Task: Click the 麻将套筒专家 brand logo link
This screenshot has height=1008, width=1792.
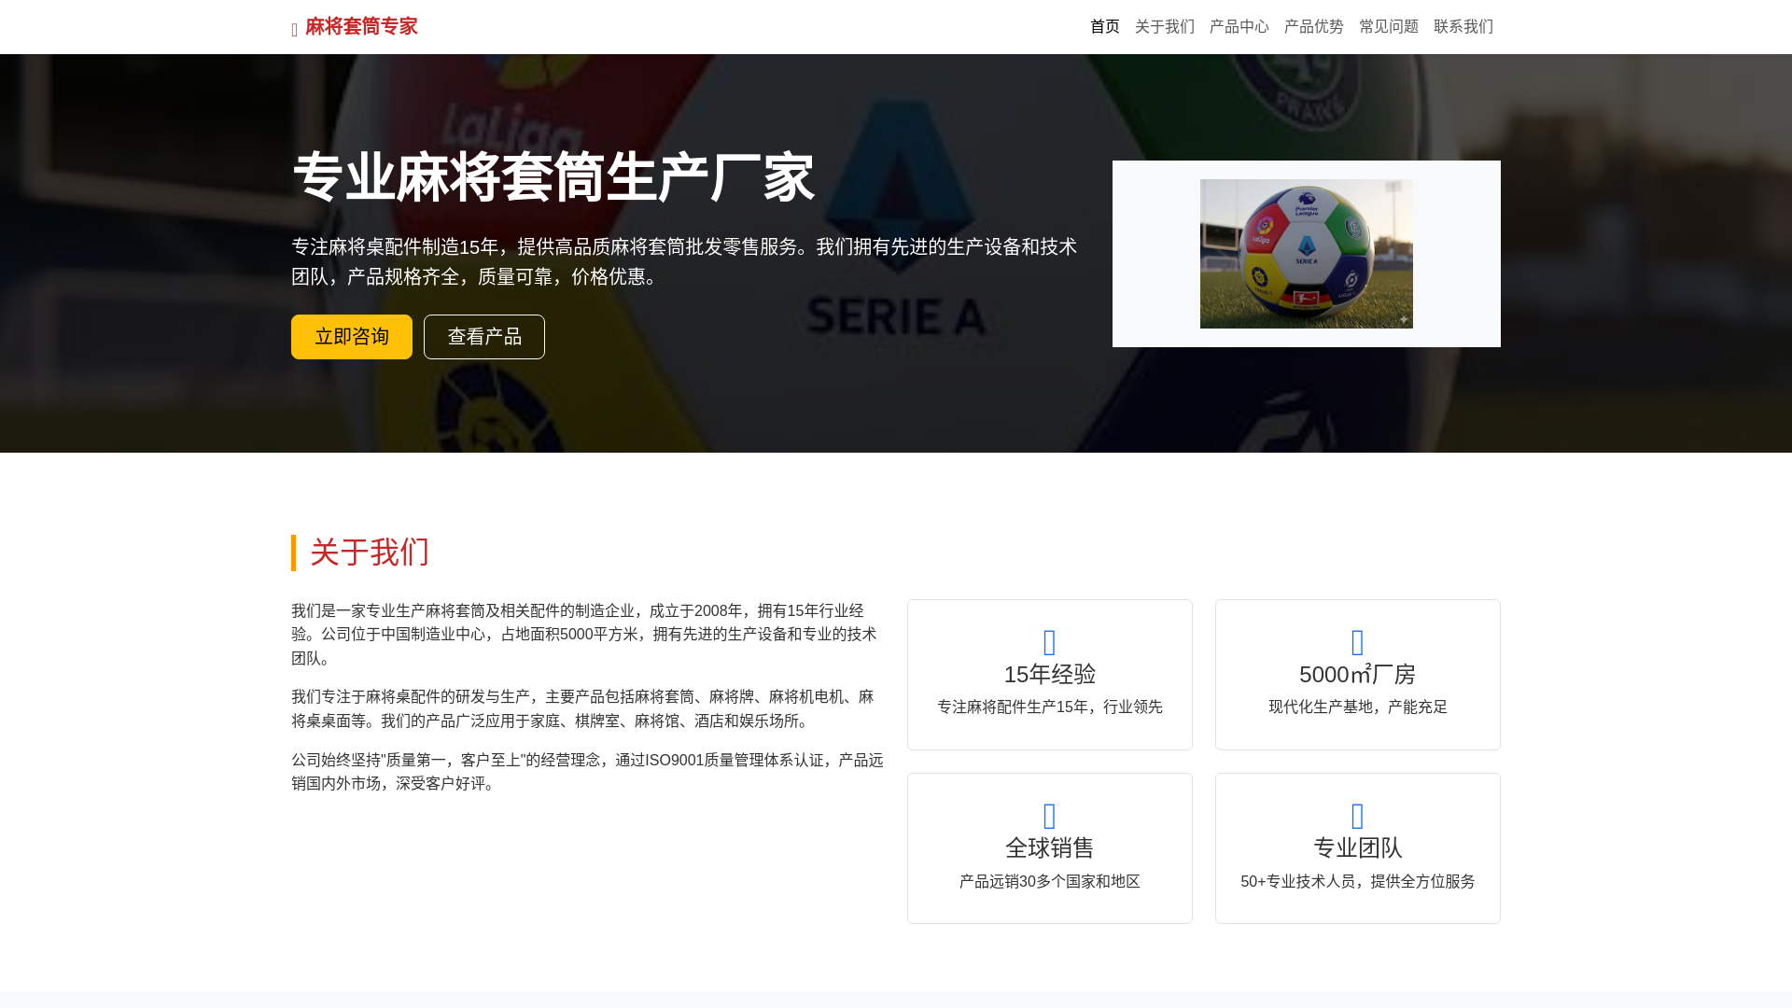Action: [355, 27]
